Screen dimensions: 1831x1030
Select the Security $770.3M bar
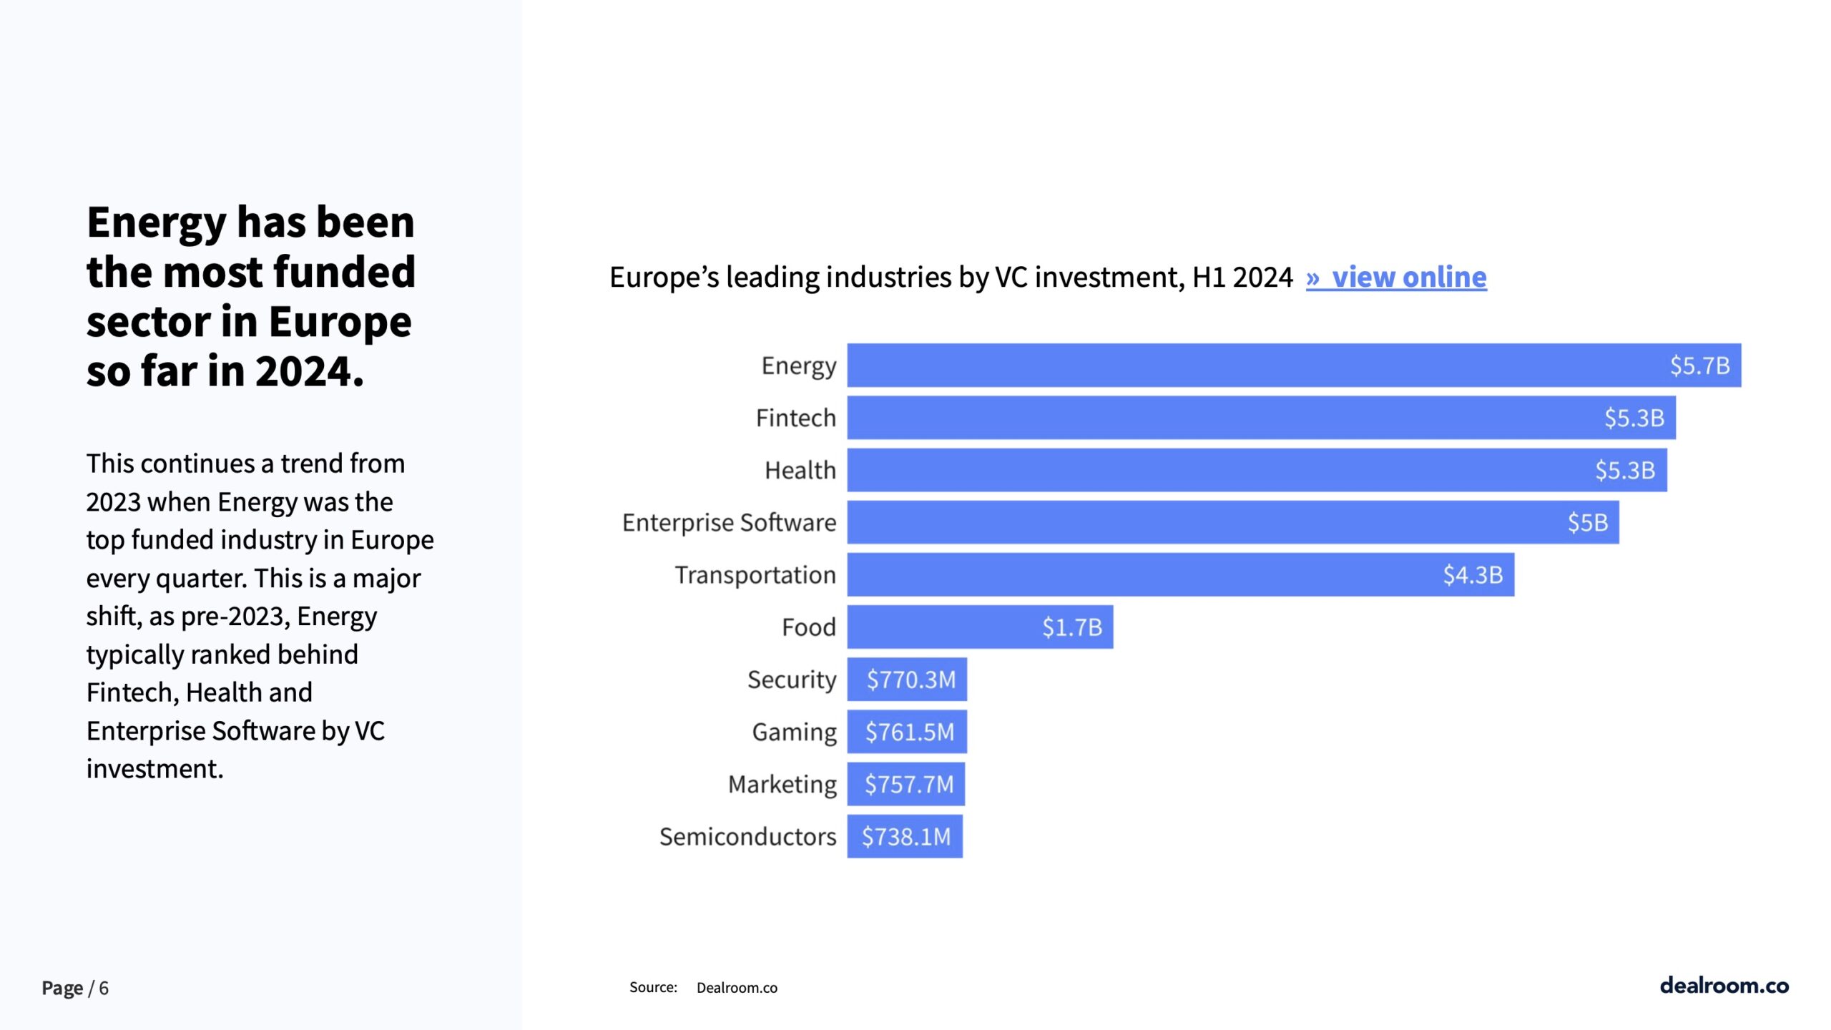(907, 680)
